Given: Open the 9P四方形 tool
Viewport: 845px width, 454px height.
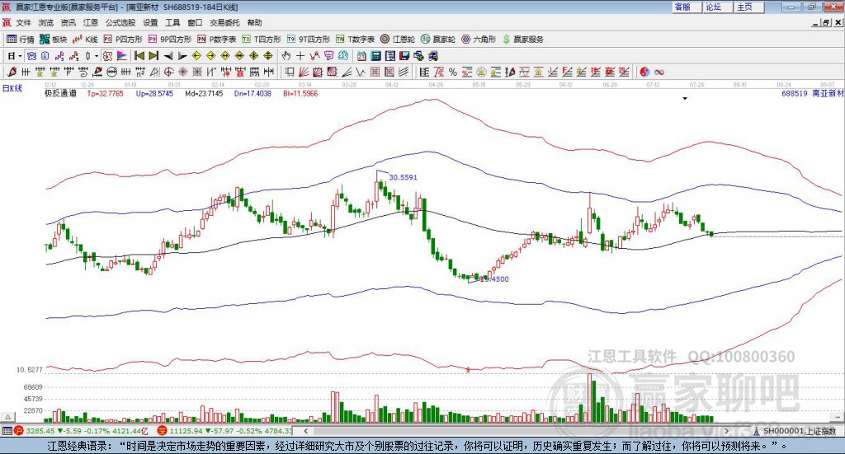Looking at the screenshot, I should 170,40.
